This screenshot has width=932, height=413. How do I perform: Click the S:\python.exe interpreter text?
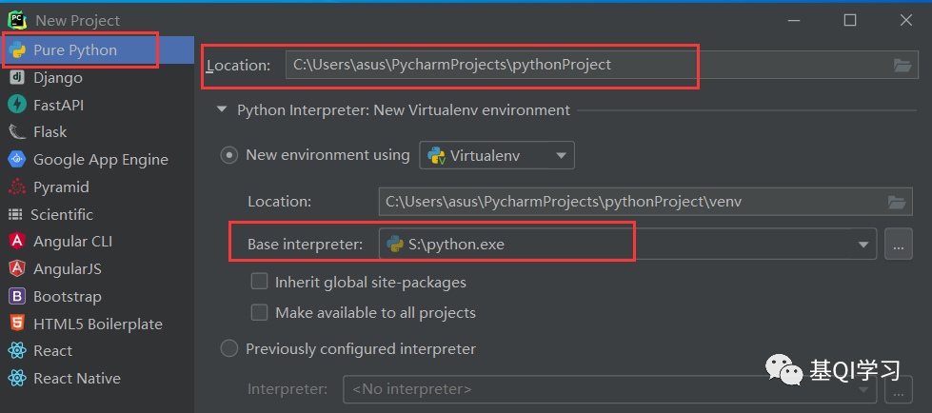pyautogui.click(x=457, y=245)
